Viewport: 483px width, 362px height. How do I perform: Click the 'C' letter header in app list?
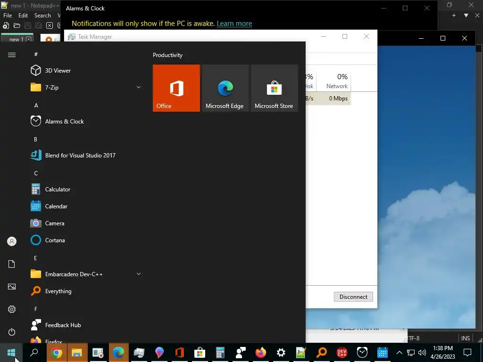click(x=36, y=173)
